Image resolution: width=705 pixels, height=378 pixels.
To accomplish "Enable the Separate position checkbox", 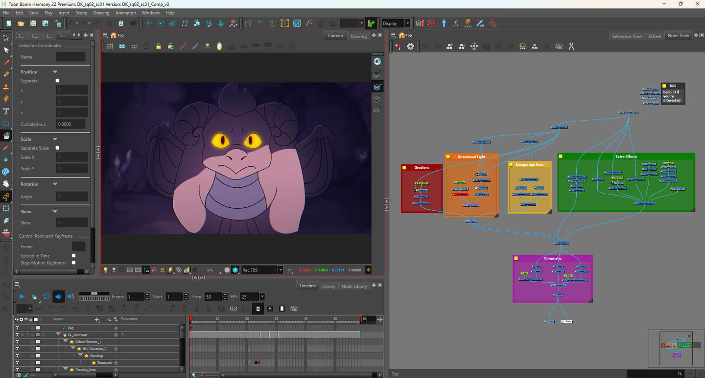I will pos(57,81).
